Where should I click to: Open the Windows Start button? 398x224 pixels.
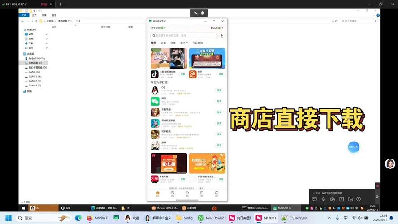[9, 218]
